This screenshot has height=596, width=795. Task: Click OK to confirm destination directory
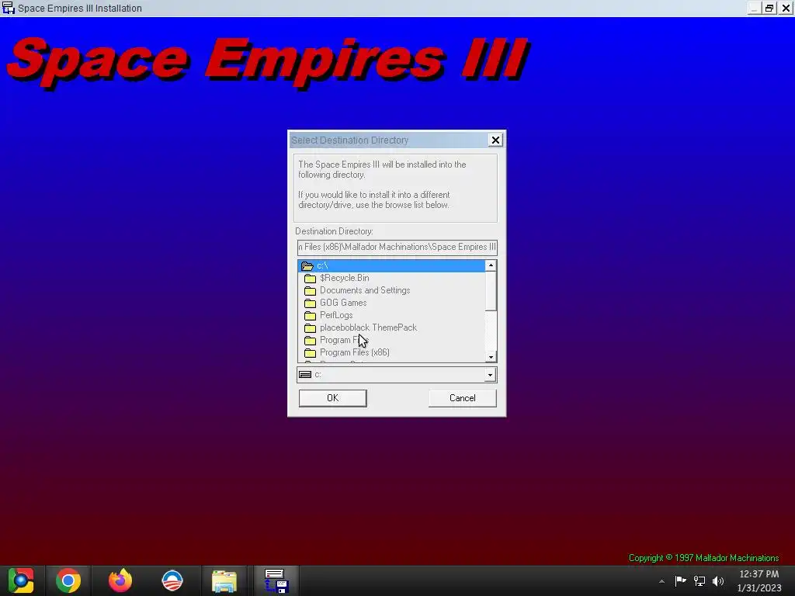pos(332,398)
